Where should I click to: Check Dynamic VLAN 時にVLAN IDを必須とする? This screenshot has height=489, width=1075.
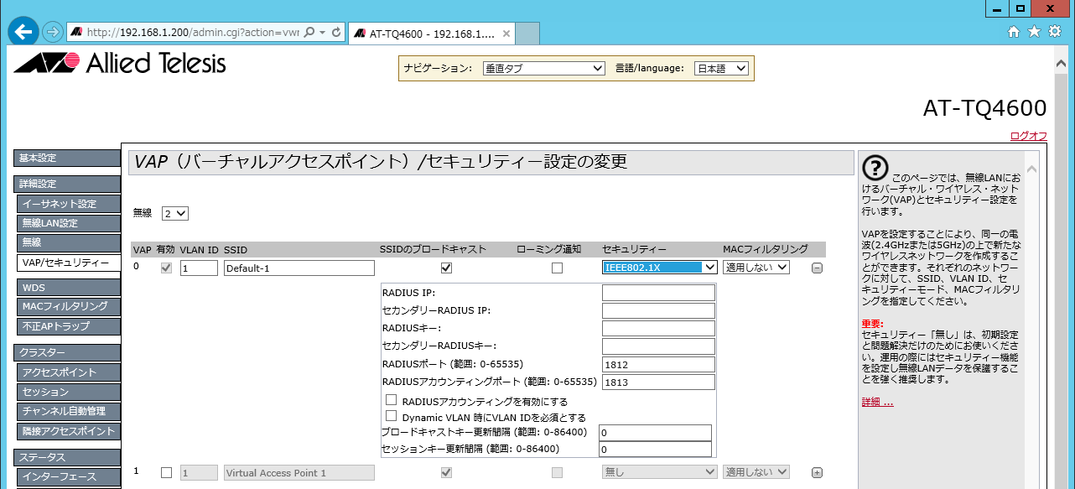pos(391,415)
